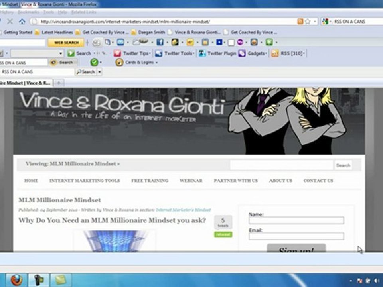Expand the RSS [310] dropdown
This screenshot has width=383, height=287.
pyautogui.click(x=304, y=53)
